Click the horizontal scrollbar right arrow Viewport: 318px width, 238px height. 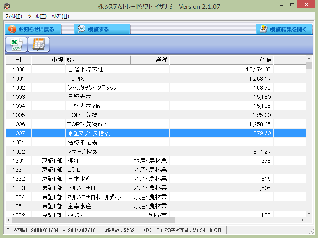coord(302,220)
